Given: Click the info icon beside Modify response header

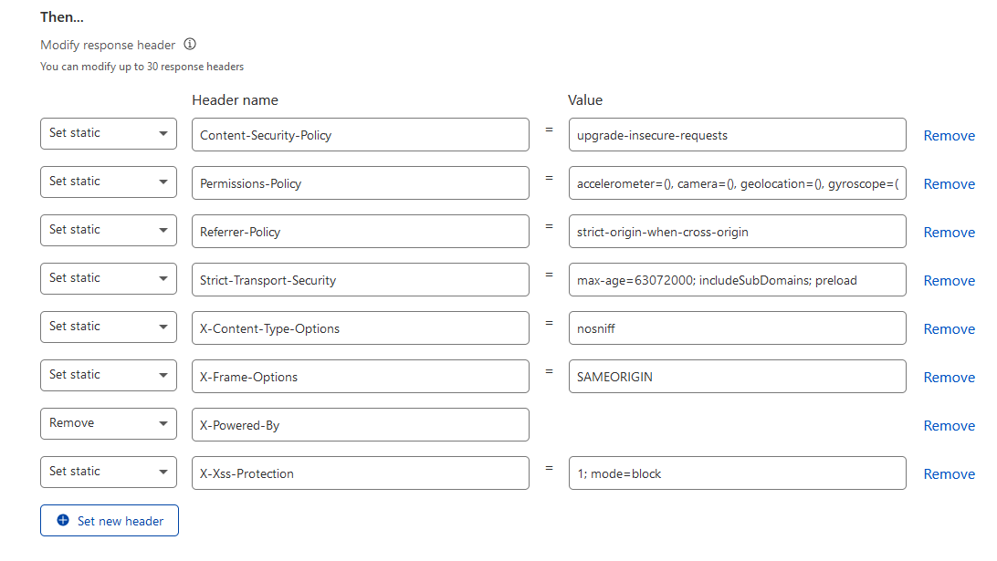Looking at the screenshot, I should click(190, 44).
